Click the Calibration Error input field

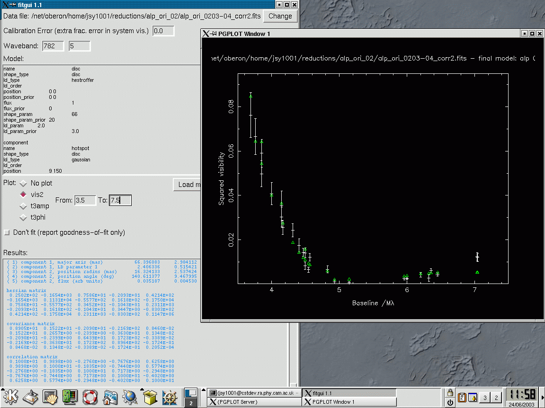pos(163,31)
